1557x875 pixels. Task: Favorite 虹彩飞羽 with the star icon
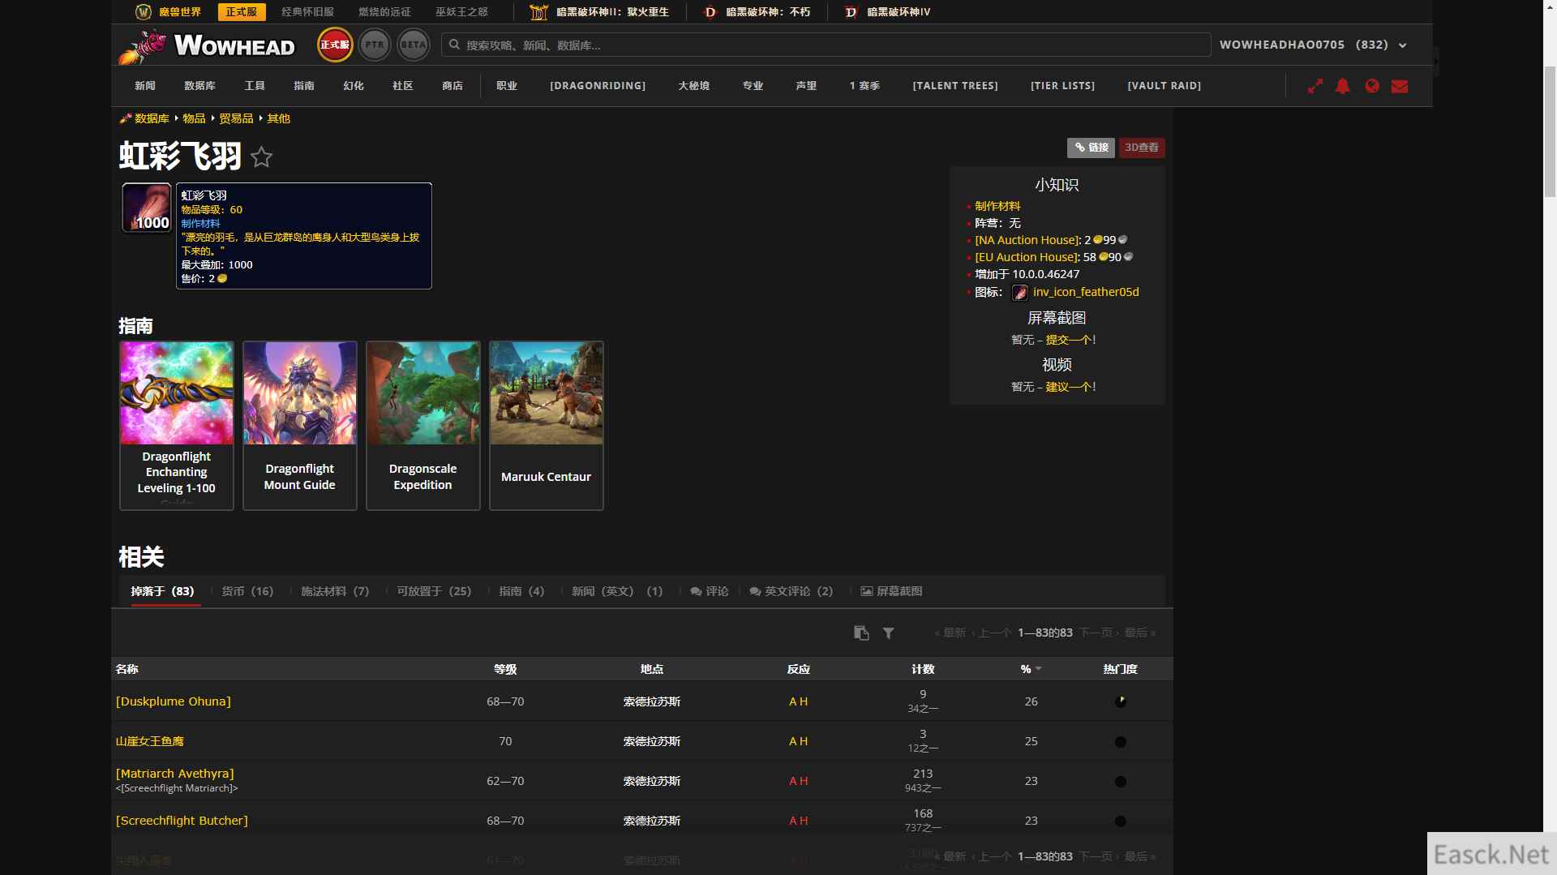(x=261, y=157)
